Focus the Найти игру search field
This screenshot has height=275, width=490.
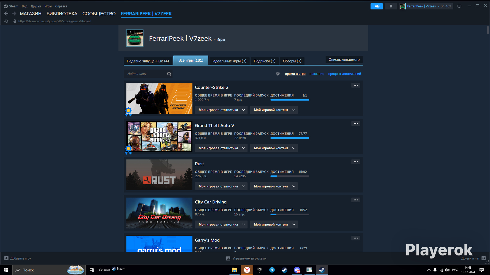[148, 74]
